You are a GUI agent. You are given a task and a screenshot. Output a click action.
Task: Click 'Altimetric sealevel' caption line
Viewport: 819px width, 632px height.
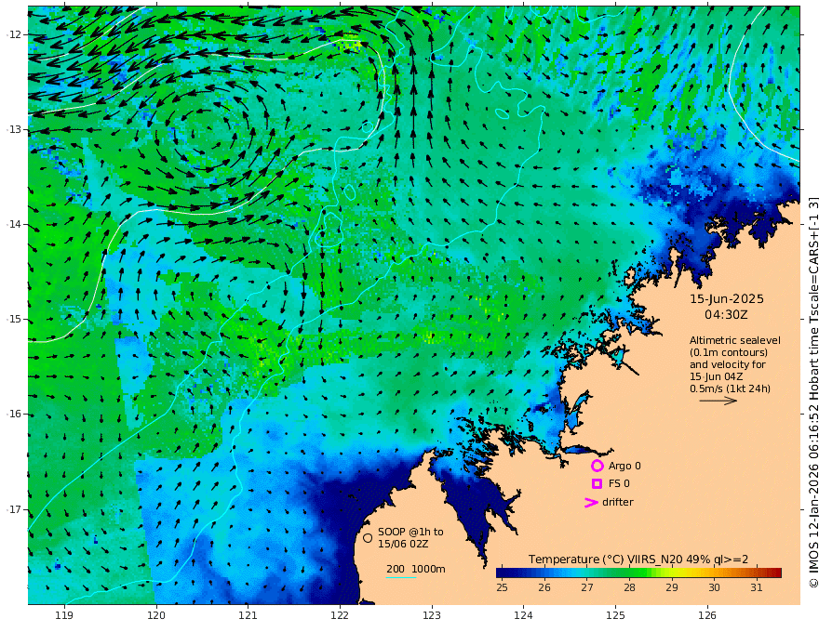735,340
